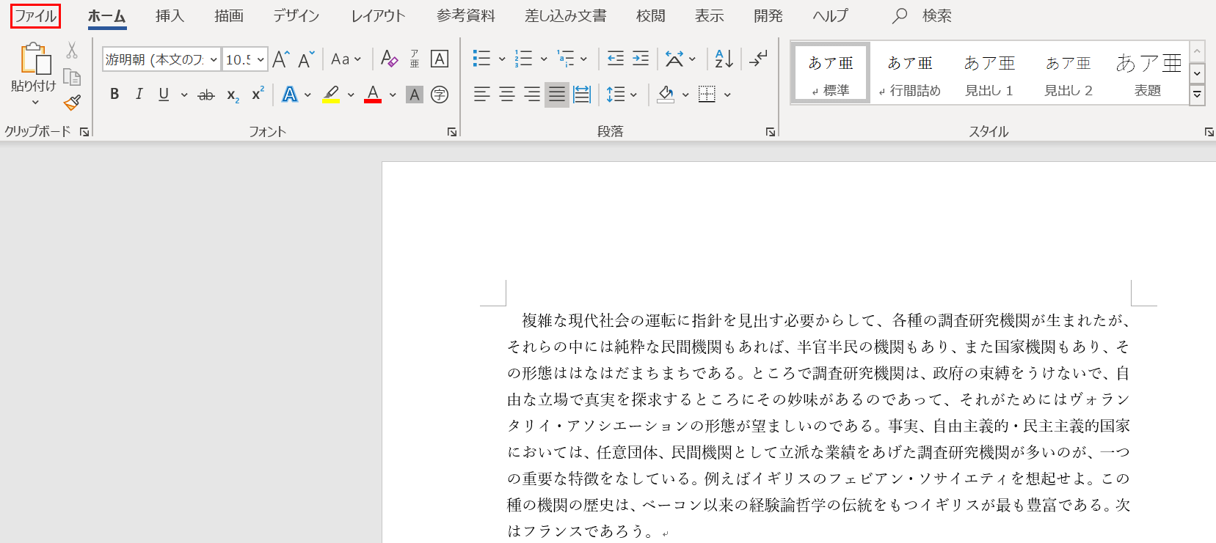This screenshot has width=1216, height=543.
Task: Toggle Superscript formatting
Action: [258, 95]
